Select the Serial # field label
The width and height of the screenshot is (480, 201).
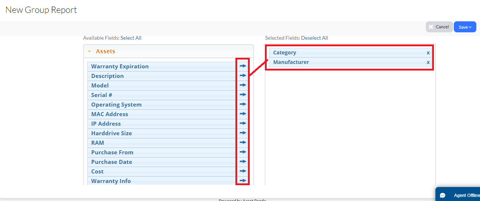pos(102,95)
